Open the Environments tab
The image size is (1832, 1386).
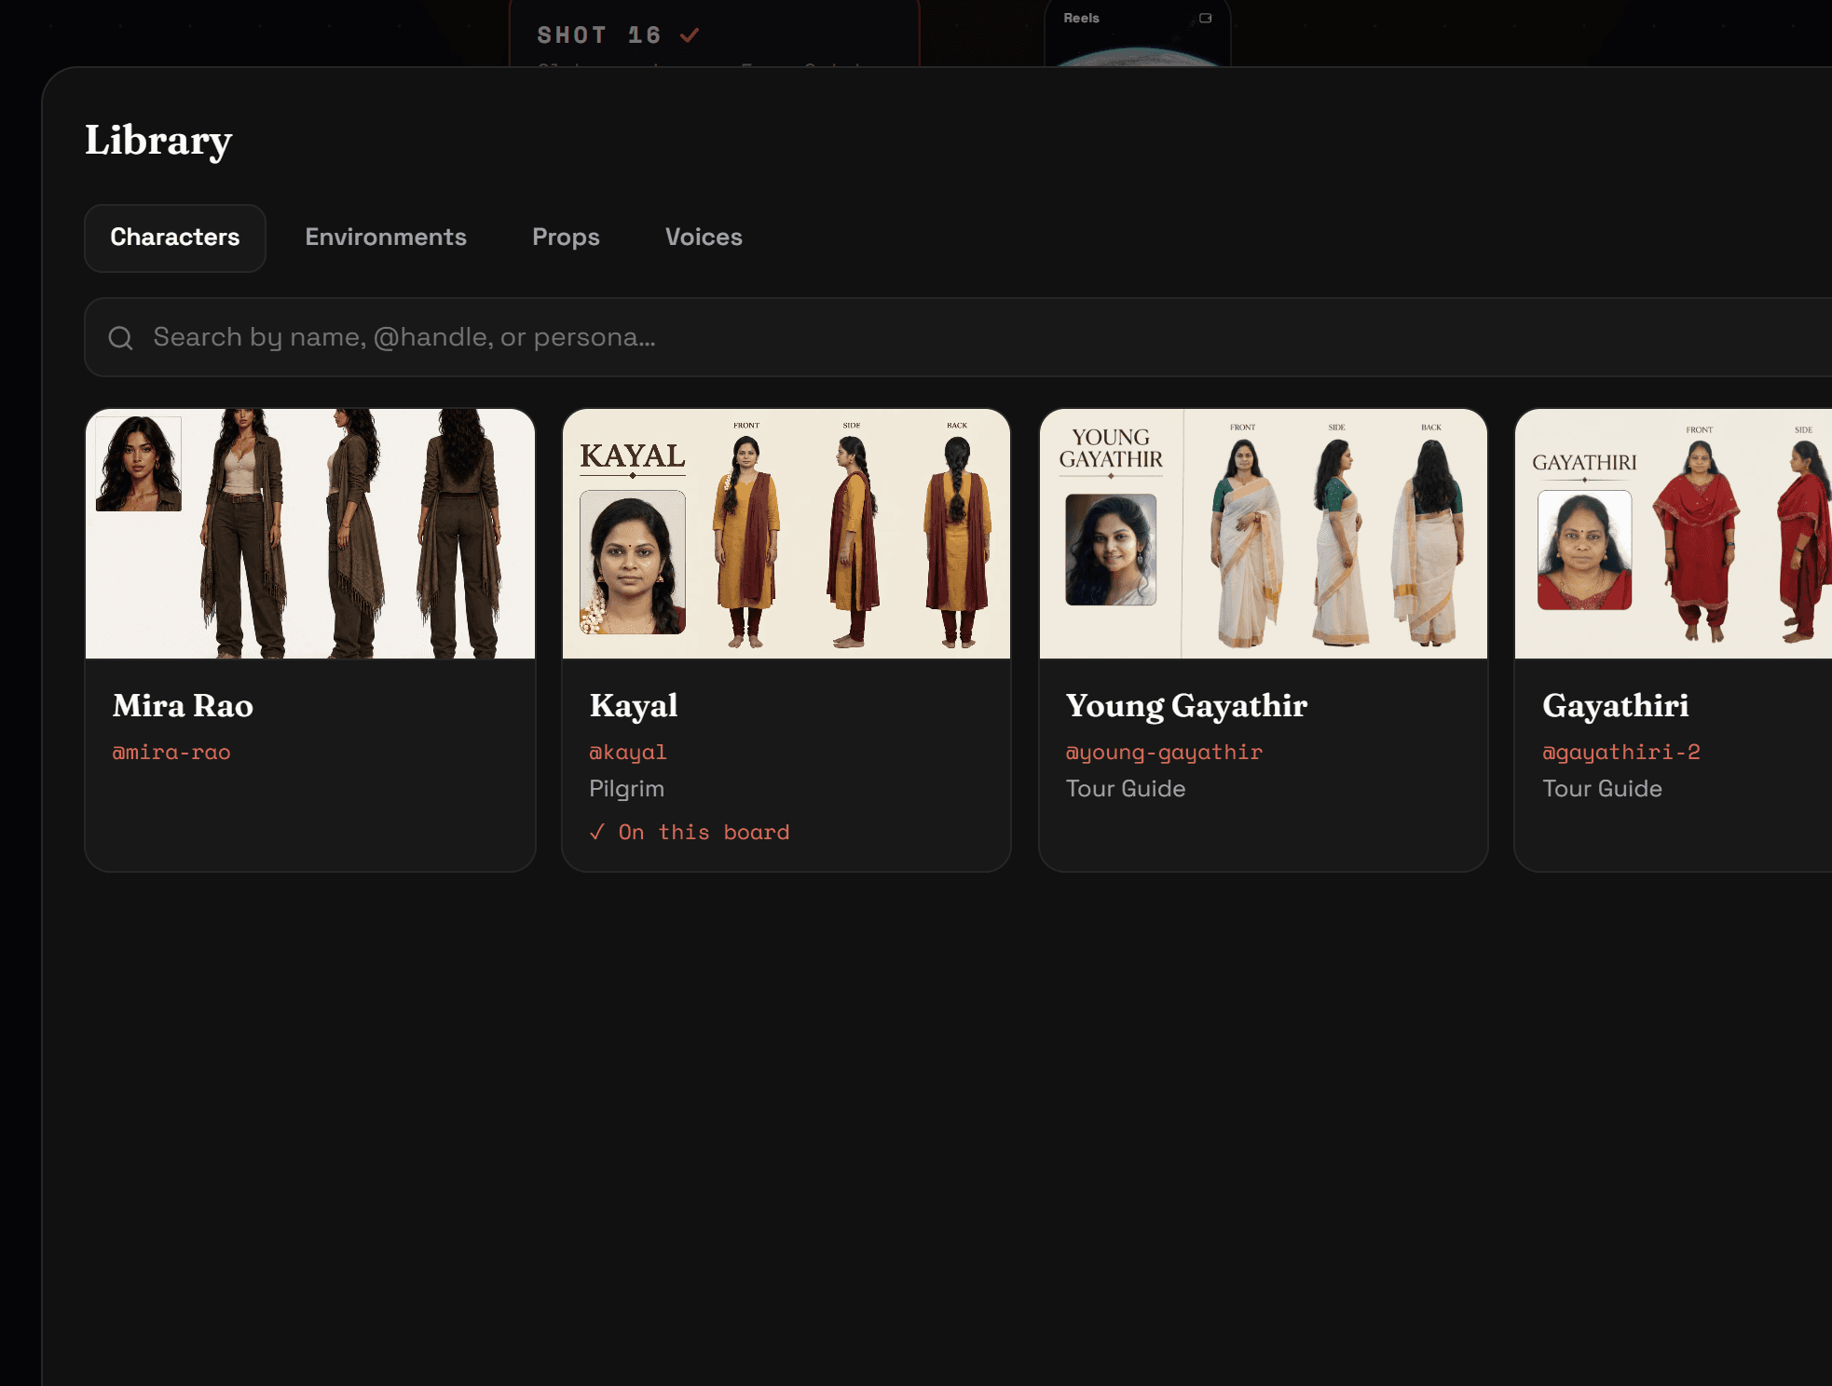(x=386, y=238)
